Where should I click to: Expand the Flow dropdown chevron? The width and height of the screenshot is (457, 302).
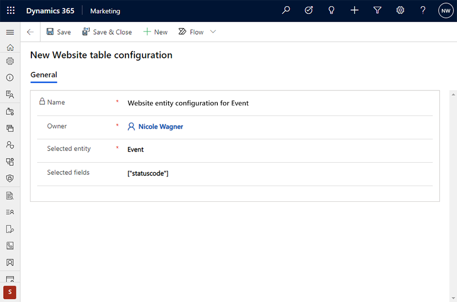coord(213,32)
